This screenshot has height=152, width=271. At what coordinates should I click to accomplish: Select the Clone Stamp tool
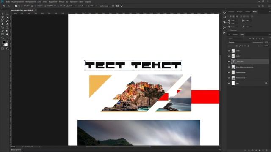[x=3, y=24]
